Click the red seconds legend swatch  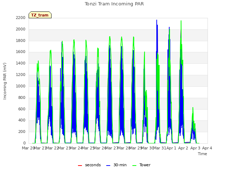(80, 166)
